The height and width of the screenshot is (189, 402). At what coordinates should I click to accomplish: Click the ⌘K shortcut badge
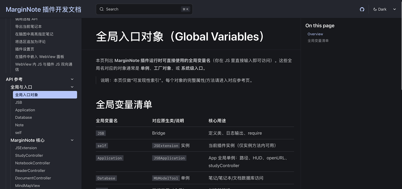click(186, 9)
